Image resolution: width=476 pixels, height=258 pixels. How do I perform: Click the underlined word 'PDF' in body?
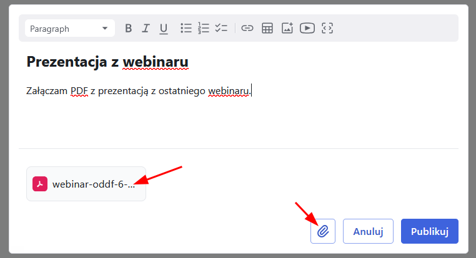tap(79, 91)
